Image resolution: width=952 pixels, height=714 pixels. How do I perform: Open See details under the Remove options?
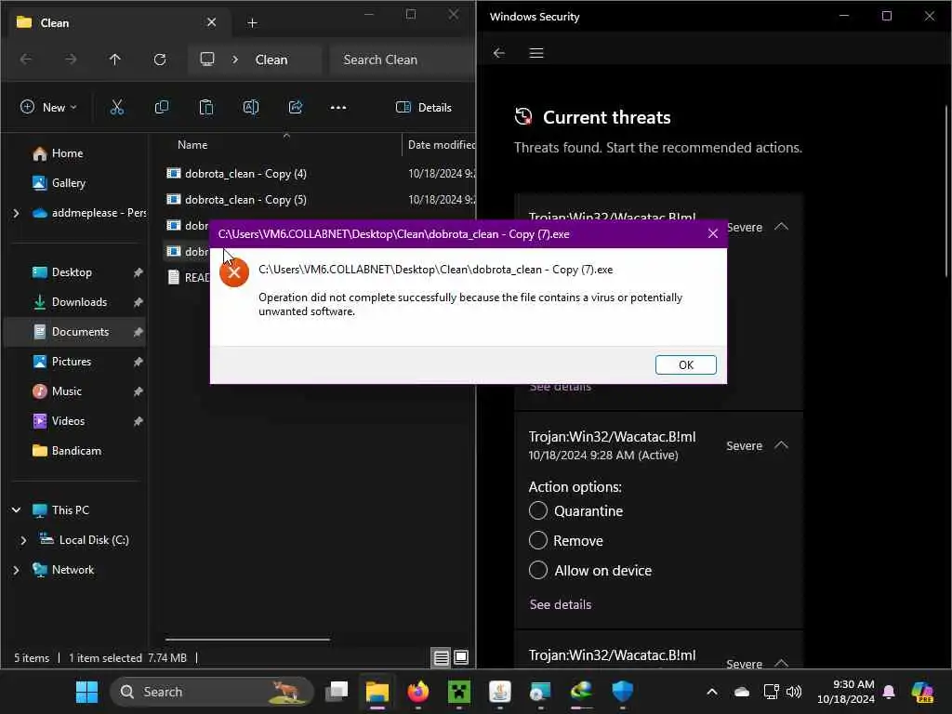point(561,604)
